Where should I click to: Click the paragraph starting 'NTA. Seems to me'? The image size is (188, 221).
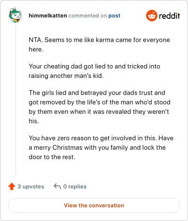pos(99,44)
